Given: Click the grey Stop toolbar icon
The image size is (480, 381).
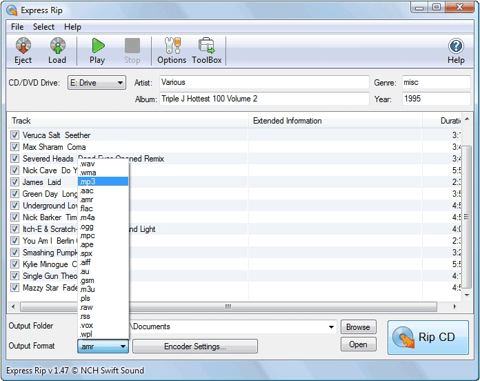Looking at the screenshot, I should pyautogui.click(x=132, y=51).
